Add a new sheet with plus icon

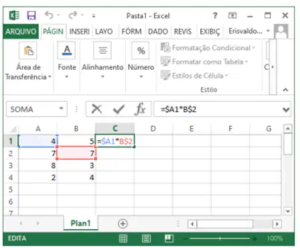click(123, 224)
